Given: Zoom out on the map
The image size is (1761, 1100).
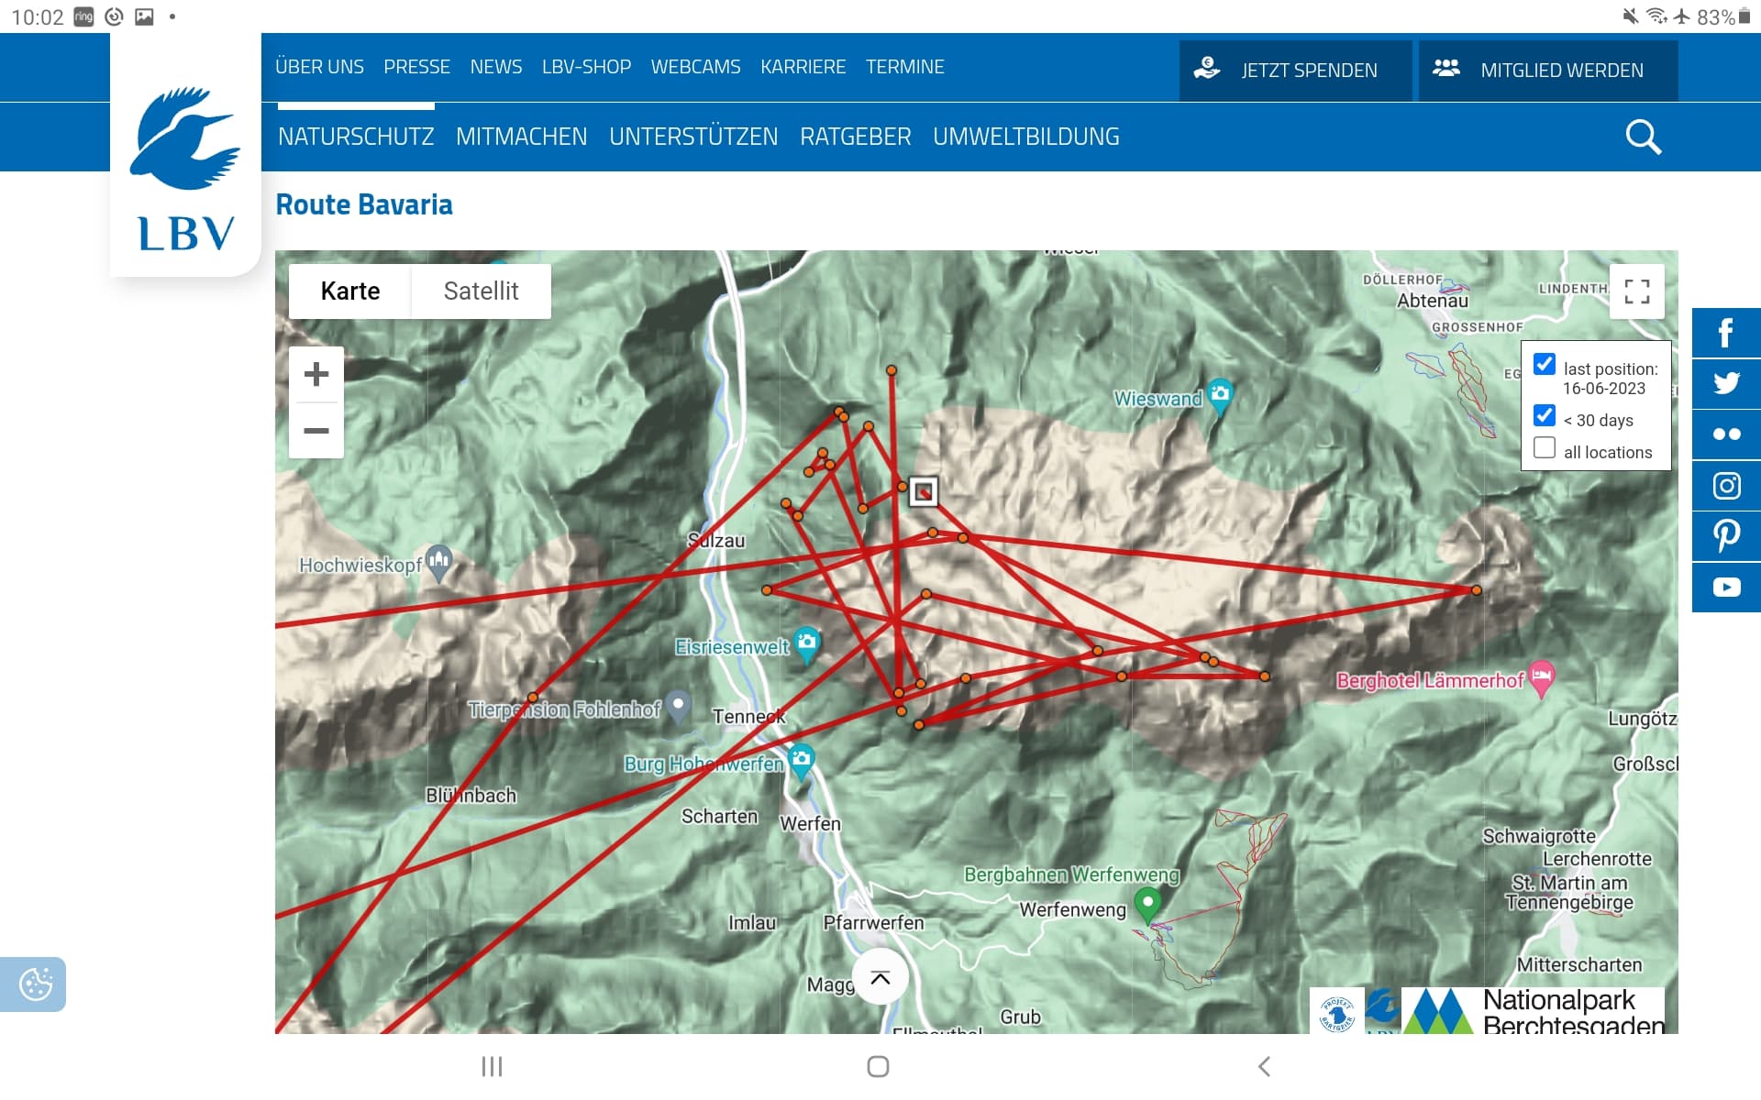Looking at the screenshot, I should pyautogui.click(x=316, y=431).
